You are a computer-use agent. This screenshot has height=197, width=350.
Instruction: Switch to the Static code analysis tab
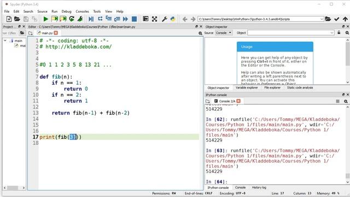pos(300,88)
